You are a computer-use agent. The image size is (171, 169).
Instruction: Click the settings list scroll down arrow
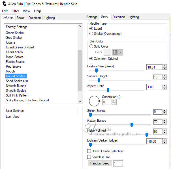pyautogui.click(x=80, y=101)
